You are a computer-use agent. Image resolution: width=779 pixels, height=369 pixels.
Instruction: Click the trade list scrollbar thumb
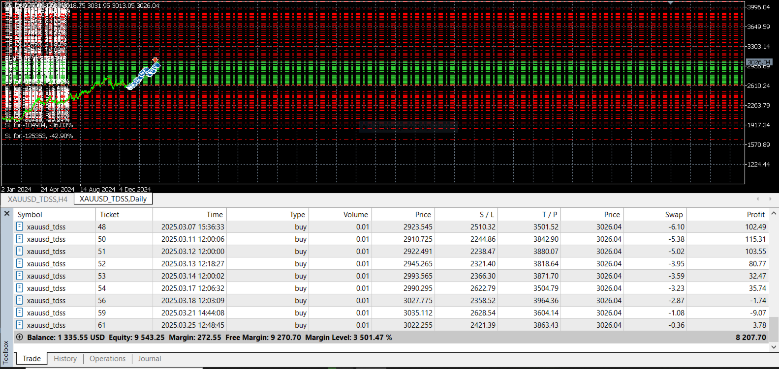click(x=774, y=329)
